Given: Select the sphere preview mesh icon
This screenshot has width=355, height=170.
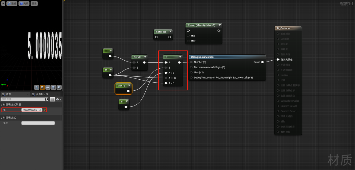Looking at the screenshot, I should (x=42, y=87).
